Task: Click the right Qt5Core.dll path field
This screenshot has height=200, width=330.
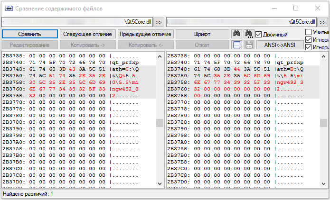Action: tap(241, 22)
